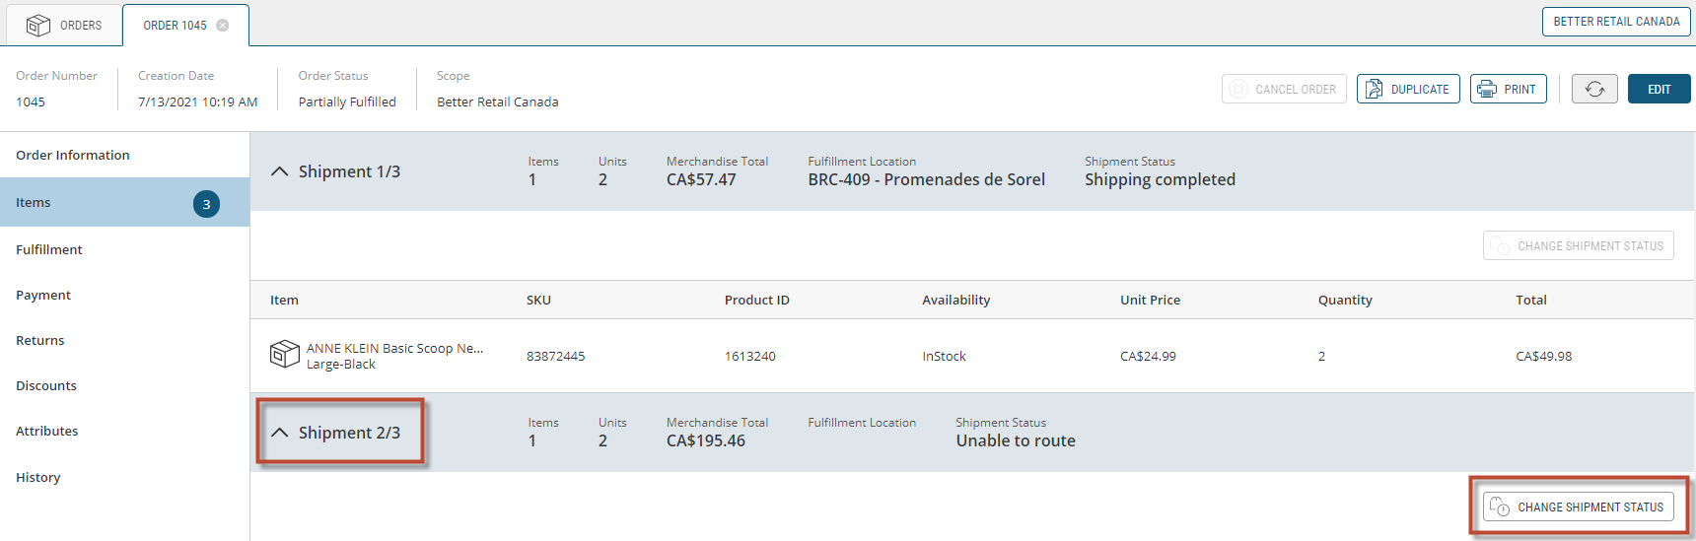Open the Better Retail Canada scope selector
Screen dimensions: 1696x541
tap(1615, 22)
